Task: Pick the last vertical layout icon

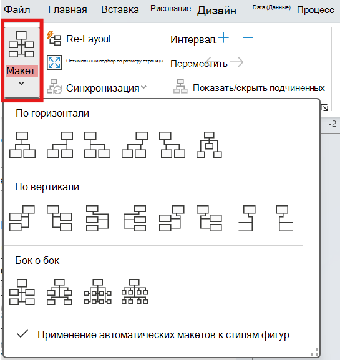Action: click(284, 218)
